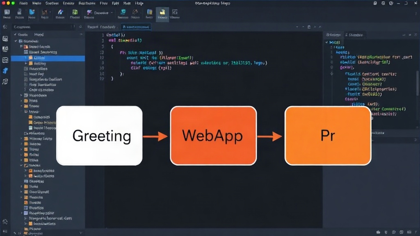Click the left sidebar icon just below the blue arrow icon

click(5, 82)
